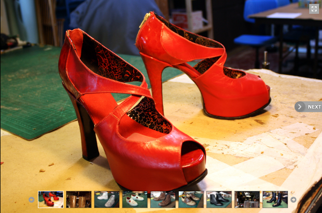View the white ankle boots thumbnail
The width and height of the screenshot is (322, 213).
coord(107,199)
